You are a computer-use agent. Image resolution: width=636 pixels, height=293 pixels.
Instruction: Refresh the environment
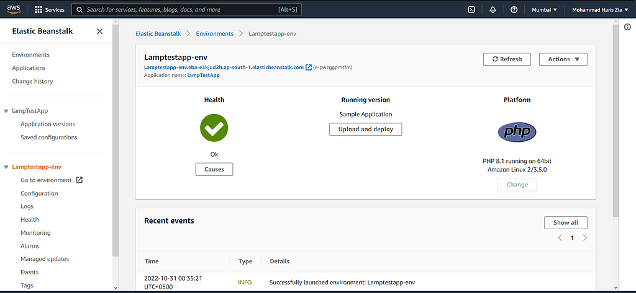(x=507, y=59)
